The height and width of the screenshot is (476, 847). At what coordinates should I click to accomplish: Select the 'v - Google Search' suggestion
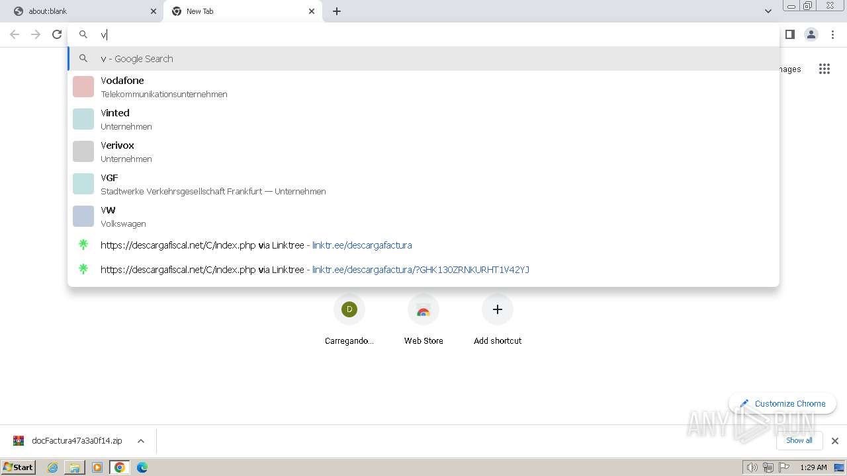point(423,58)
